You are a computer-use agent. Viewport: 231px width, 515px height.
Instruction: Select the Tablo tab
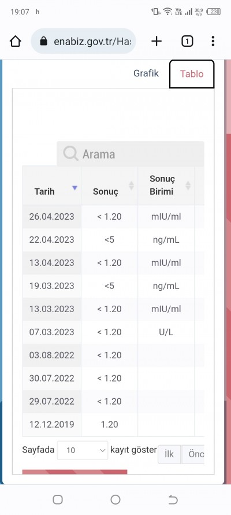[192, 74]
